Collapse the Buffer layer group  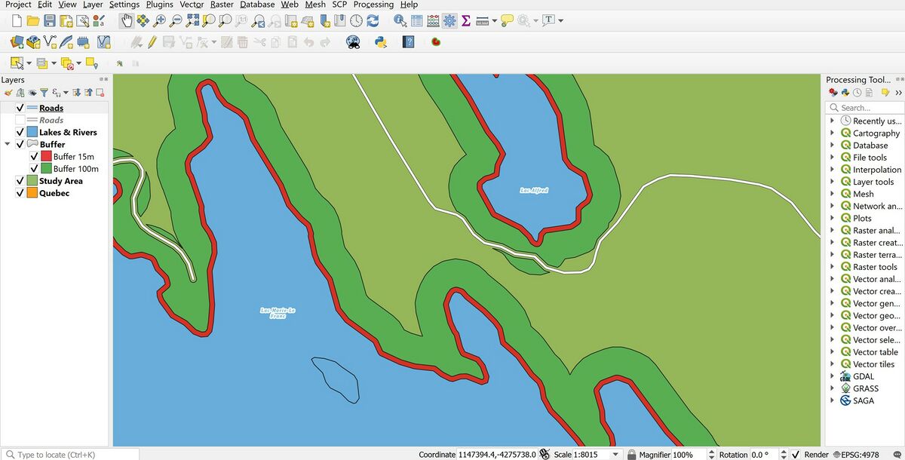click(x=8, y=145)
